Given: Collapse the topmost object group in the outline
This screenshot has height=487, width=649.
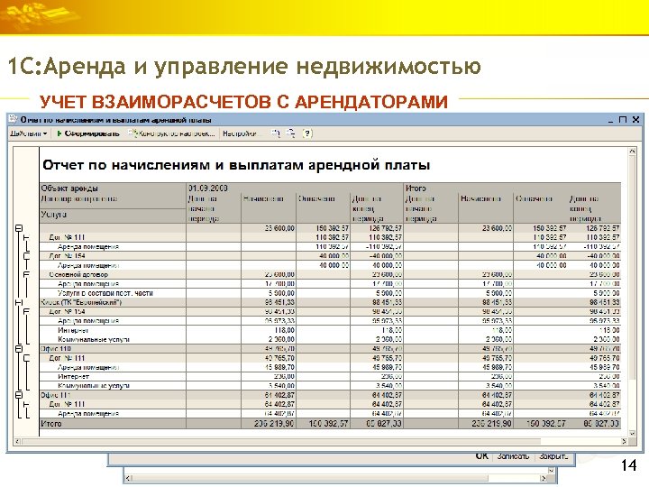Looking at the screenshot, I should [x=19, y=228].
